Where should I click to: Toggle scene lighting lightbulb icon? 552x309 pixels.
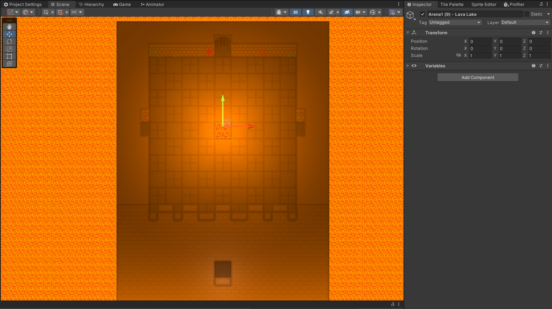coord(308,12)
